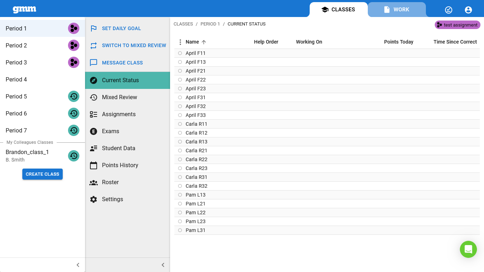
Task: Click the three-dot column options icon
Action: point(180,42)
